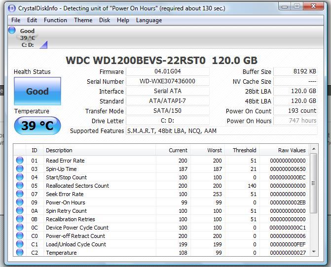This screenshot has width=331, height=267.
Task: Open the Disk menu
Action: pyautogui.click(x=105, y=20)
